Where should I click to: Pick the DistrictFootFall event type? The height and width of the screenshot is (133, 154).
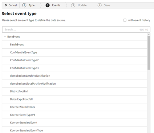point(75,91)
